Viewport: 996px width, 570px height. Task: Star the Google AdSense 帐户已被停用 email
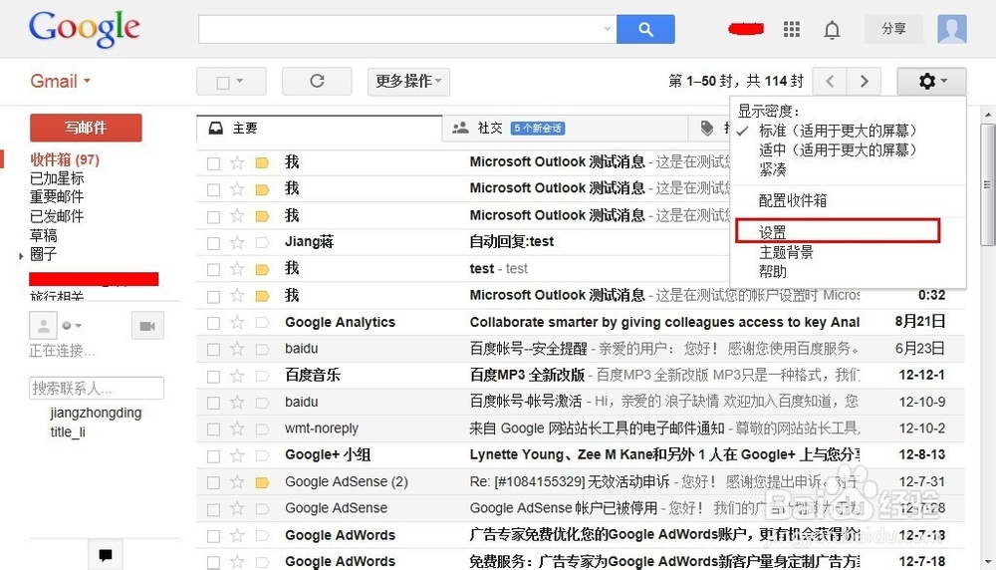click(237, 509)
